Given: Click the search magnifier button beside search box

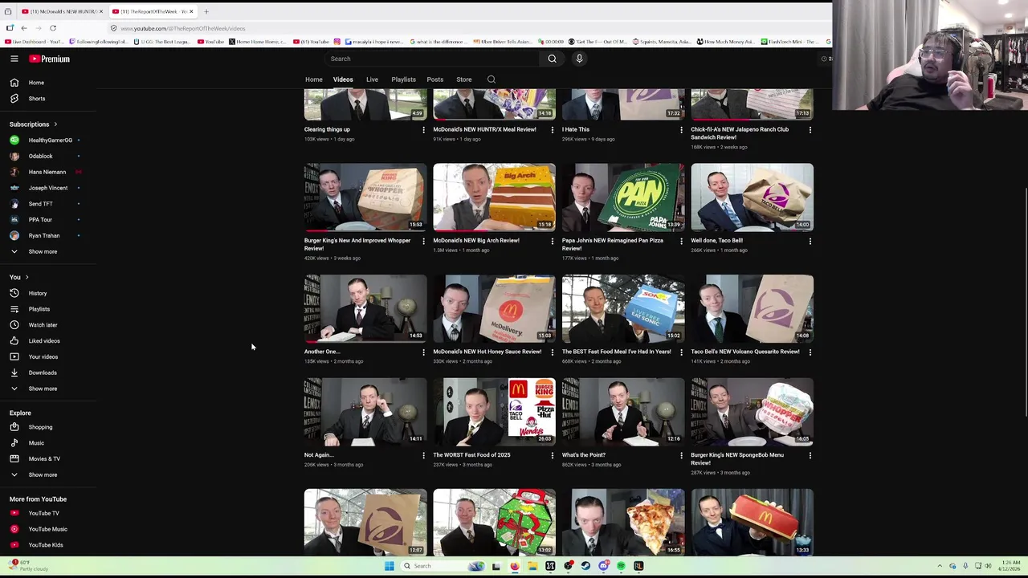Looking at the screenshot, I should pos(552,59).
